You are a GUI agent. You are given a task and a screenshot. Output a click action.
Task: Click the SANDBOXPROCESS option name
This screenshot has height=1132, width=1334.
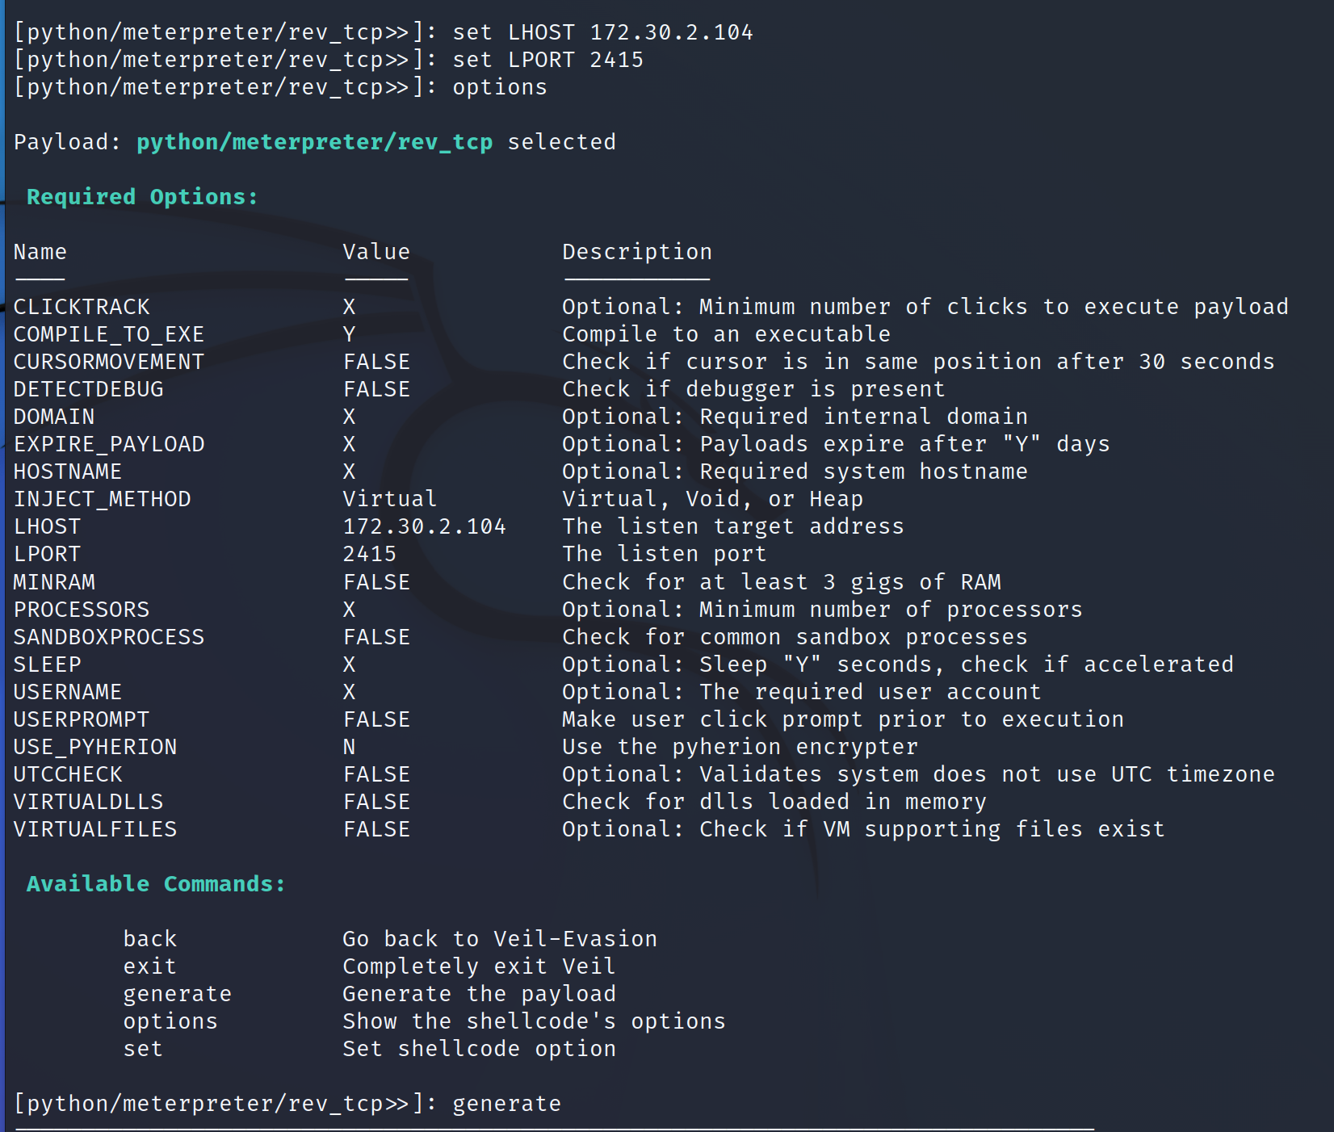(x=109, y=637)
